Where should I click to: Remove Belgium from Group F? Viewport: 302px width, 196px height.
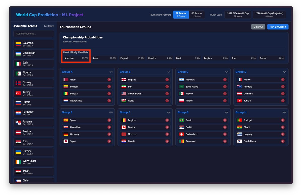(x=167, y=120)
